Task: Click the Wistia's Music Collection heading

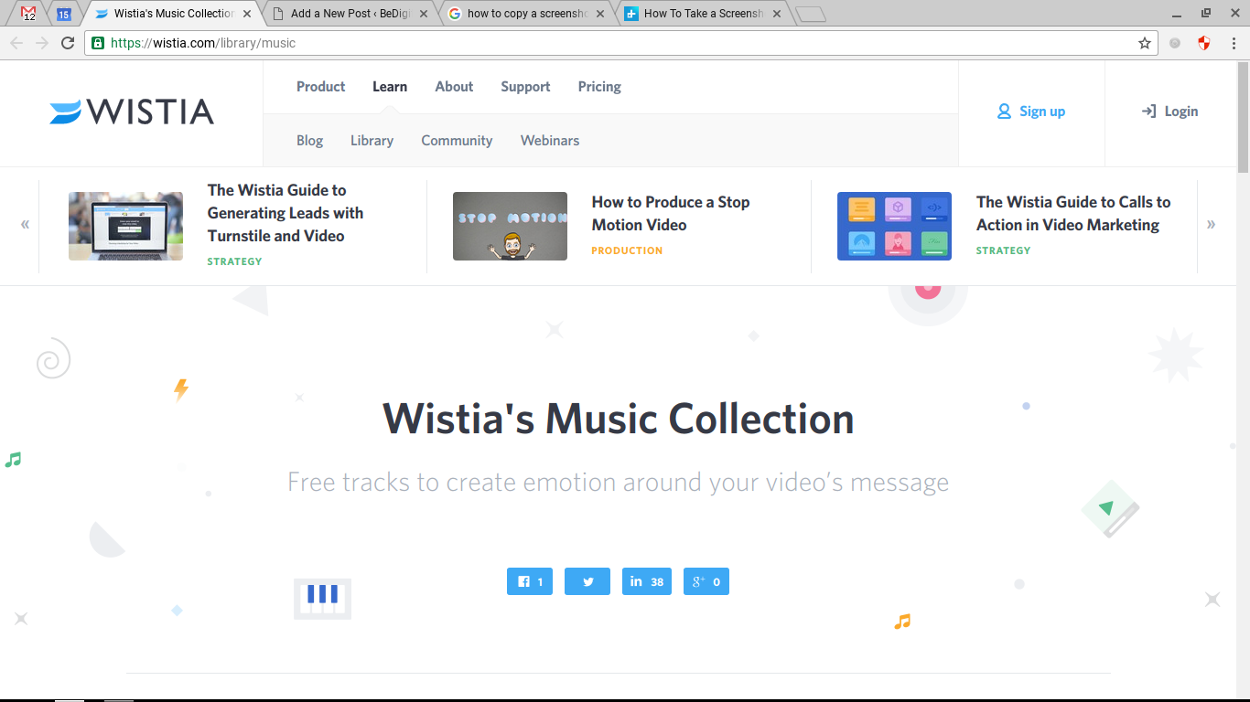Action: (x=618, y=419)
